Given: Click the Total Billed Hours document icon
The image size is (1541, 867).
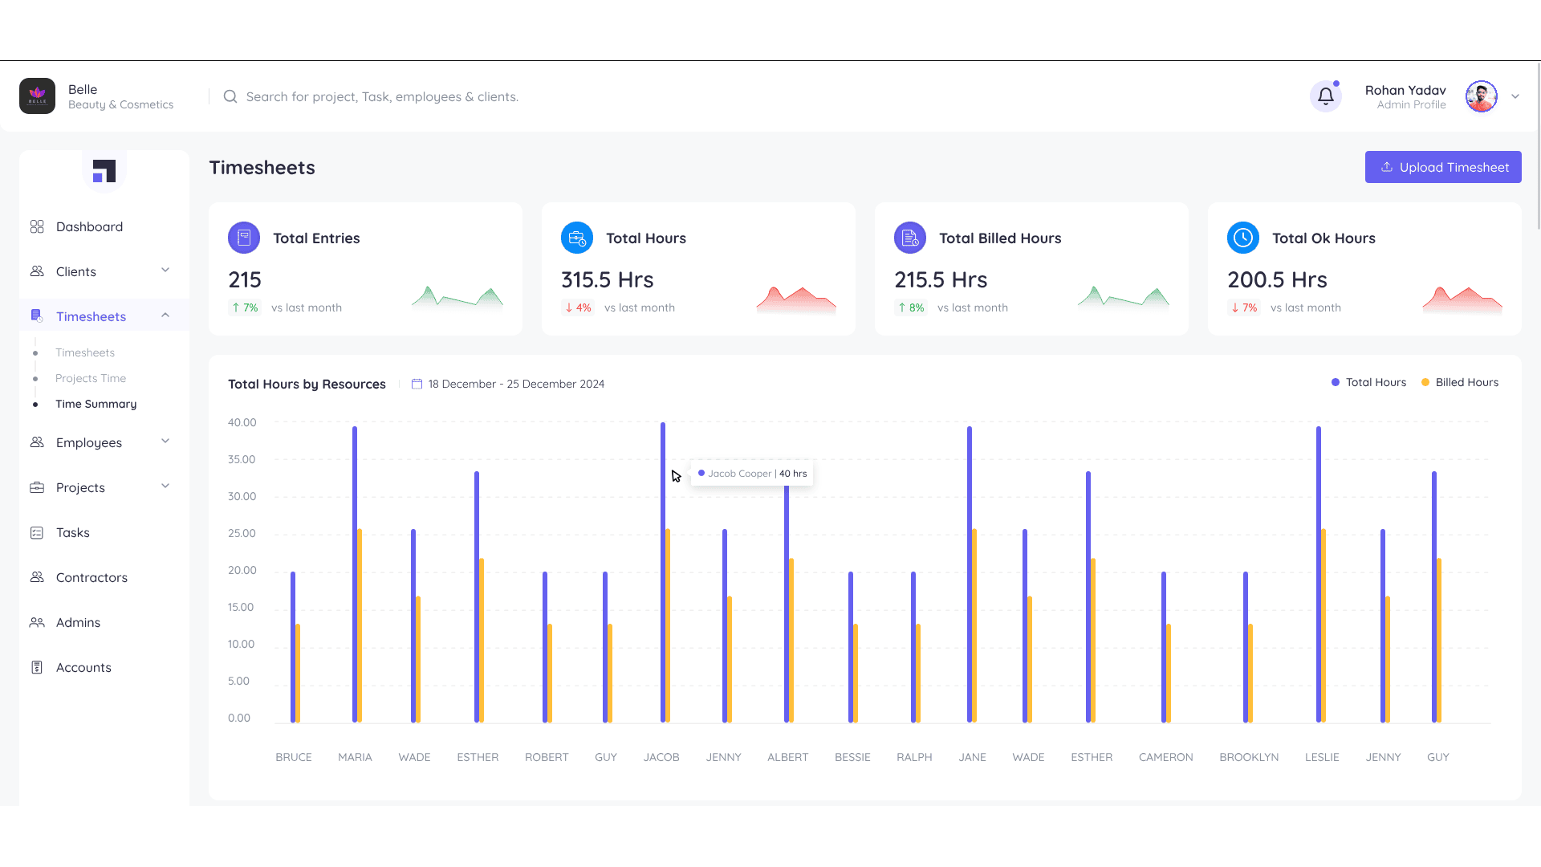Looking at the screenshot, I should click(x=910, y=238).
